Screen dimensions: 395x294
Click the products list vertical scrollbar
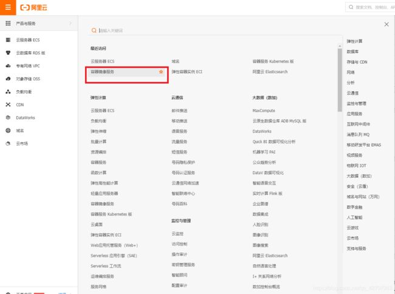coord(340,80)
